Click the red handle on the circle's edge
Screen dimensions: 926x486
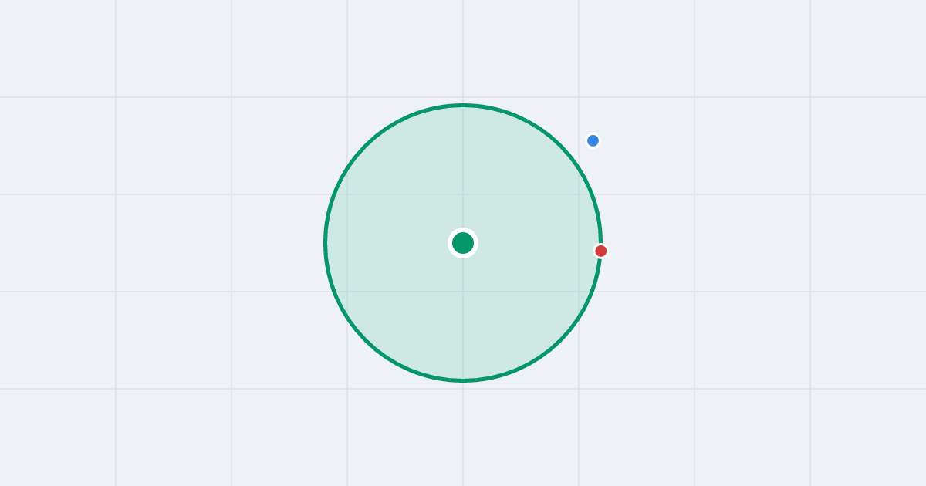tap(601, 251)
